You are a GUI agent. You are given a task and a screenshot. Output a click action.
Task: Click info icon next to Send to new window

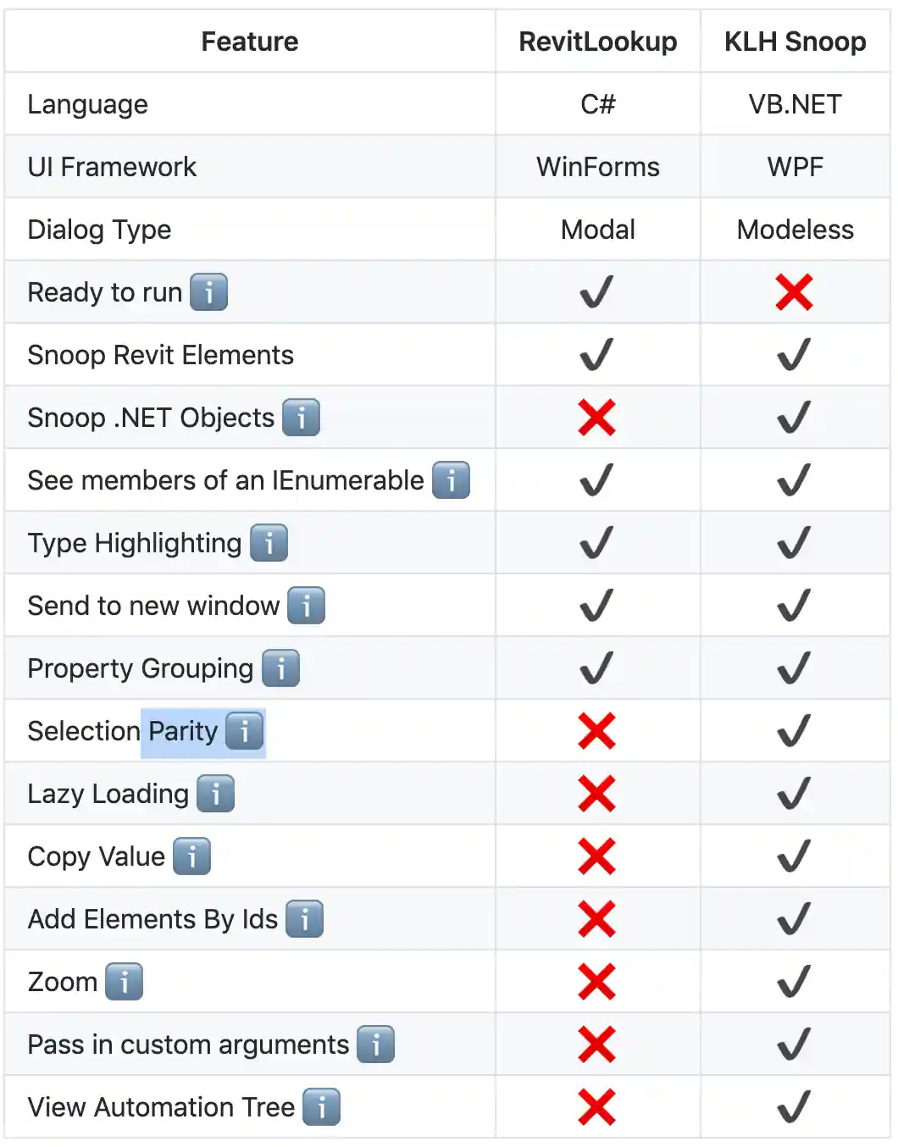click(306, 606)
